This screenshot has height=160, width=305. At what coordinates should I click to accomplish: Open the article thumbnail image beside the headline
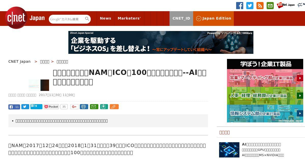[39, 85]
